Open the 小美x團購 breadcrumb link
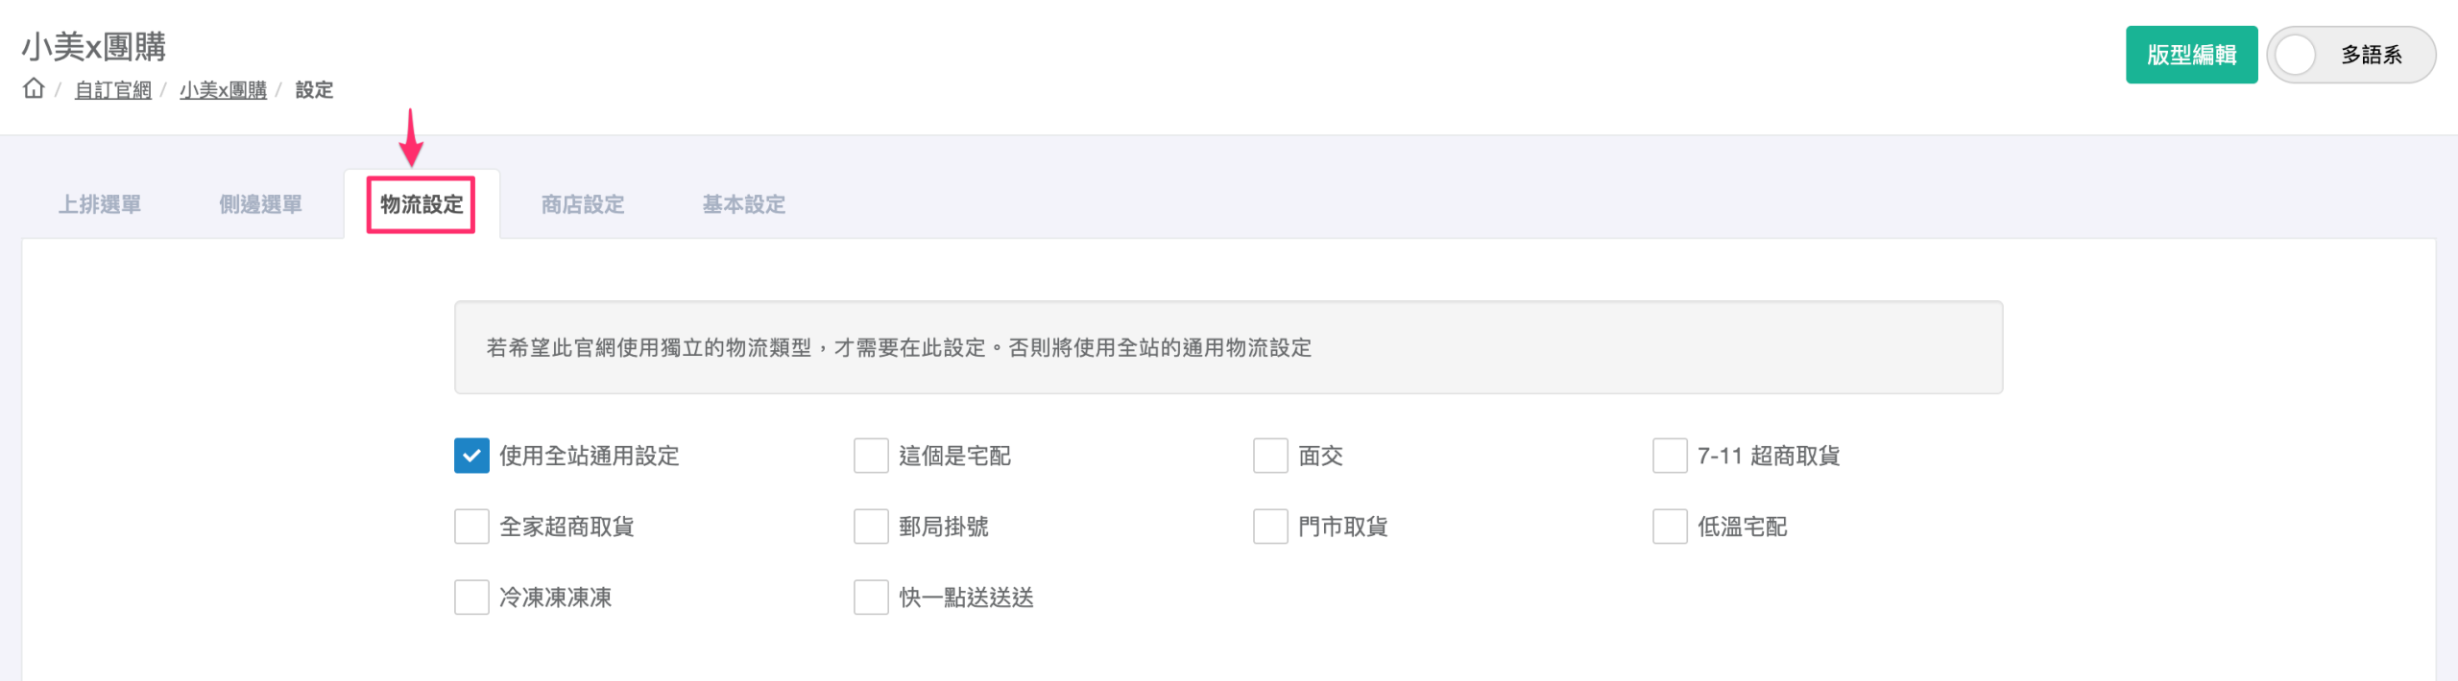This screenshot has height=681, width=2458. (x=223, y=90)
